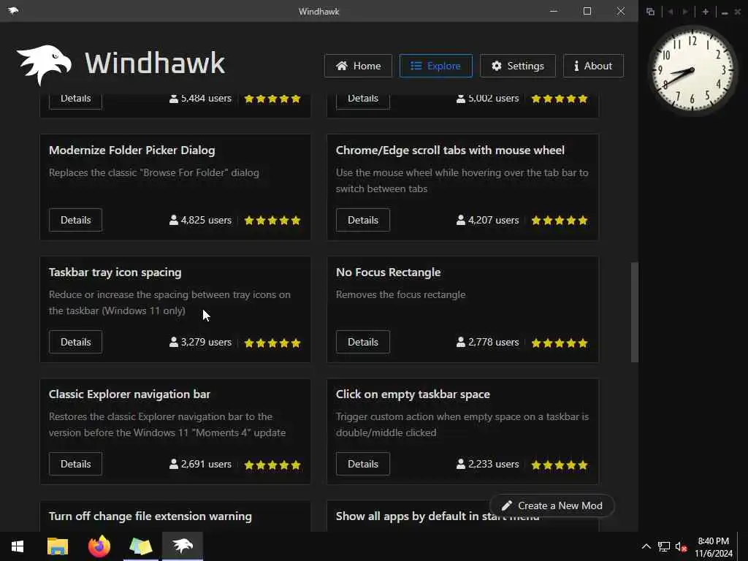View Details for Chrome/Edge scroll tabs mod
The width and height of the screenshot is (748, 561).
tap(362, 220)
